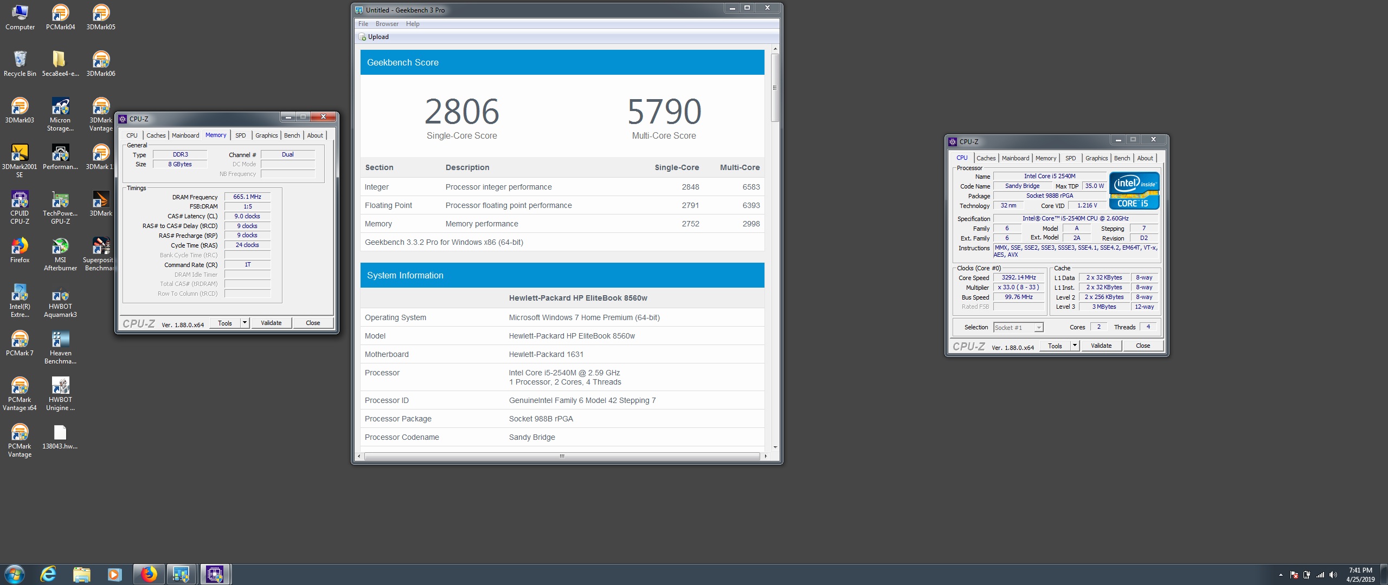Image resolution: width=1388 pixels, height=585 pixels.
Task: Open Bench tab in left CPU-Z window
Action: pos(292,135)
